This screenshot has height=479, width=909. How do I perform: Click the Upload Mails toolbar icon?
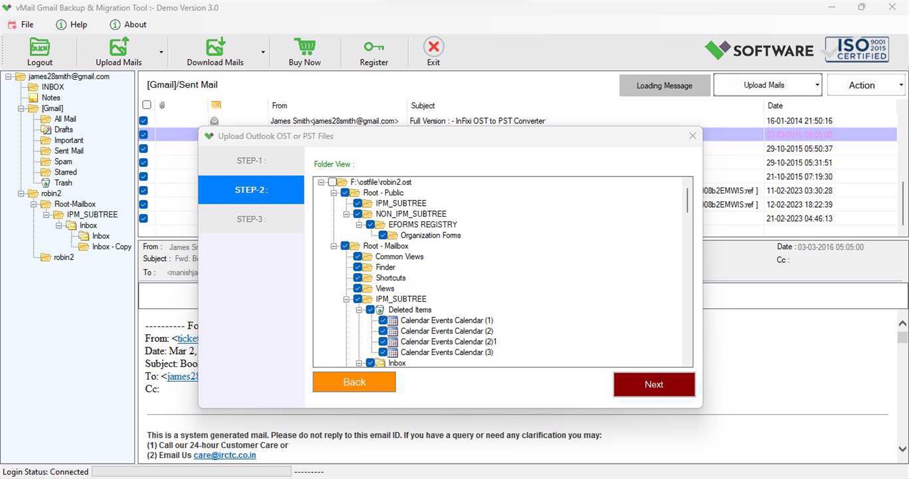[x=119, y=47]
